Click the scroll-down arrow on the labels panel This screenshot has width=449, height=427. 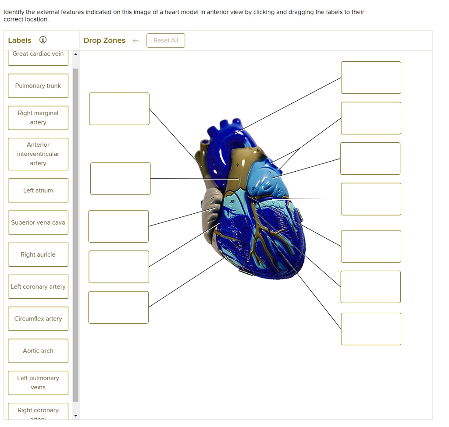(75, 415)
